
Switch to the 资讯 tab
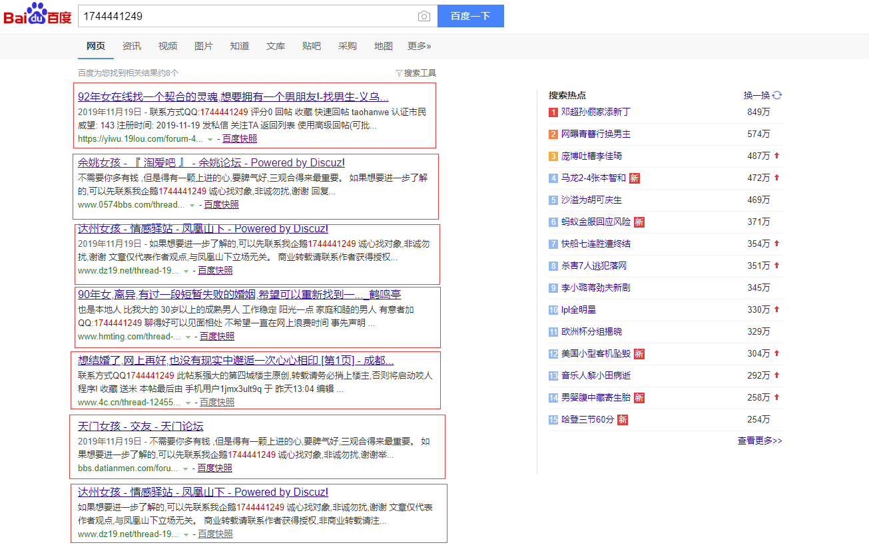pos(132,46)
